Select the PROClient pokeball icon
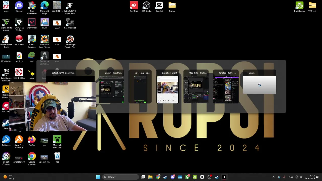 click(19, 40)
